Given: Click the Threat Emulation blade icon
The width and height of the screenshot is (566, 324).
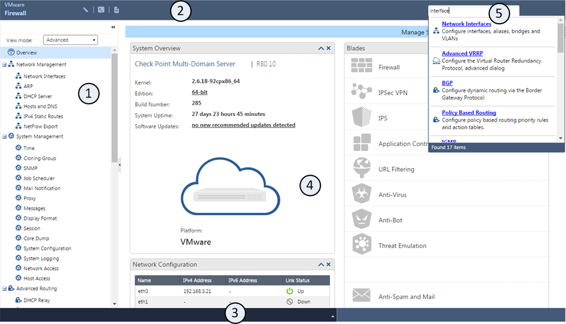Looking at the screenshot, I should (x=362, y=244).
